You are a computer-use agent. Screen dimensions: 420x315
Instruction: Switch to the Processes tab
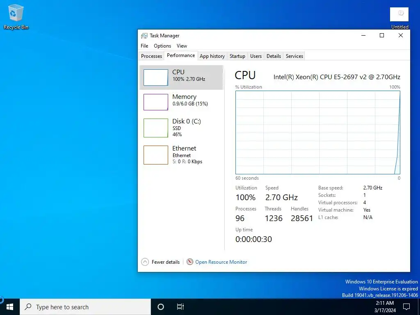coord(151,56)
